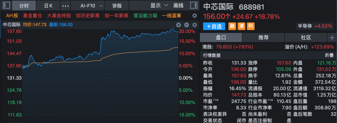Open the 港股 79.850 H-share quote
Image resolution: width=337 pixels, height=123 pixels.
point(228,47)
